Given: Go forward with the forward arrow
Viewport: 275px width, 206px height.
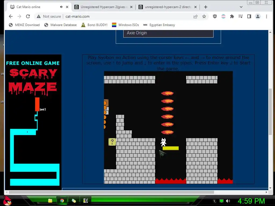Looking at the screenshot, I should (x=19, y=16).
